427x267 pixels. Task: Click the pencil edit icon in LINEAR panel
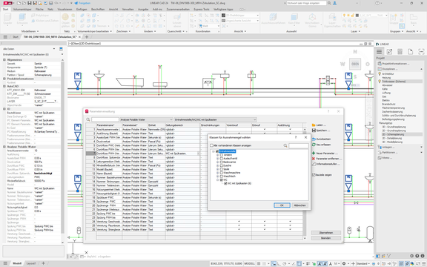pos(389,52)
